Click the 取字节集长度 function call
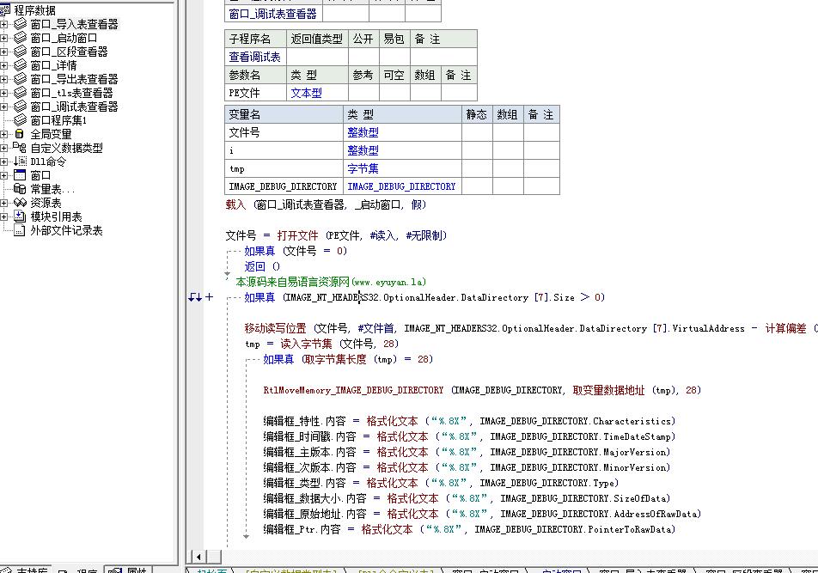Image resolution: width=818 pixels, height=573 pixels. (334, 359)
